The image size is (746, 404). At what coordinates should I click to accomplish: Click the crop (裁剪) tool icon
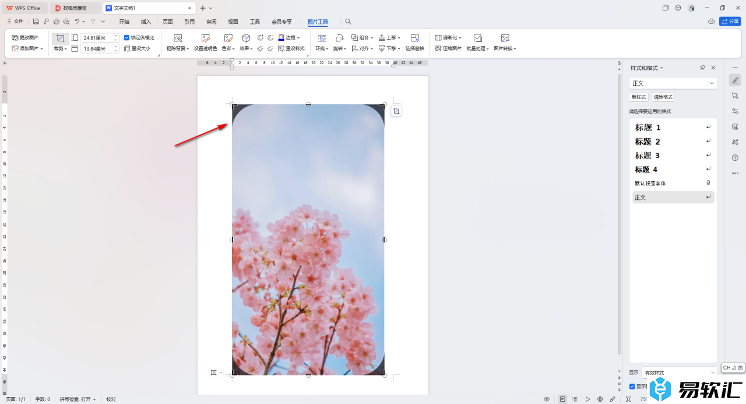(60, 38)
